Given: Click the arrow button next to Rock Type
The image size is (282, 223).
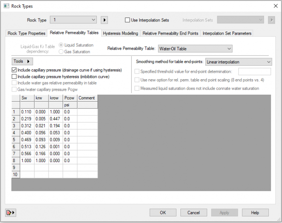Looking at the screenshot, I should (x=105, y=20).
